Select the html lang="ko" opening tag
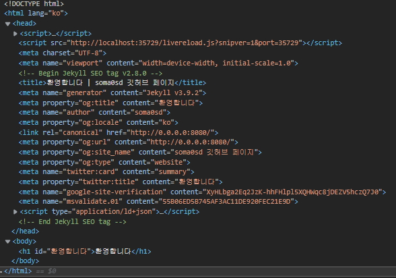 (x=36, y=13)
